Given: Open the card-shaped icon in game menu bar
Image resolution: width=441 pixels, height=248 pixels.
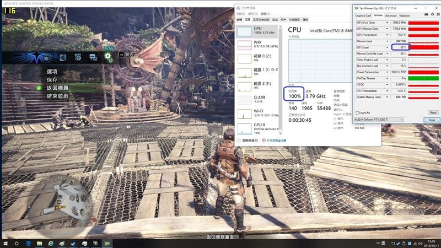Looking at the screenshot, I should pos(63,57).
